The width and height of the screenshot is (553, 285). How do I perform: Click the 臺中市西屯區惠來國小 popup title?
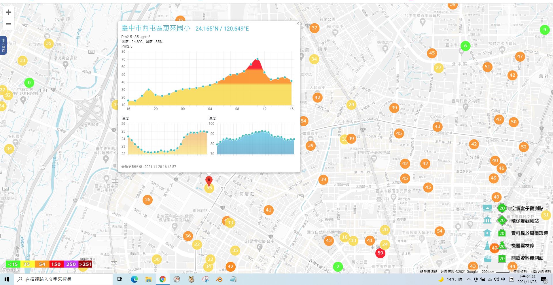tap(156, 28)
